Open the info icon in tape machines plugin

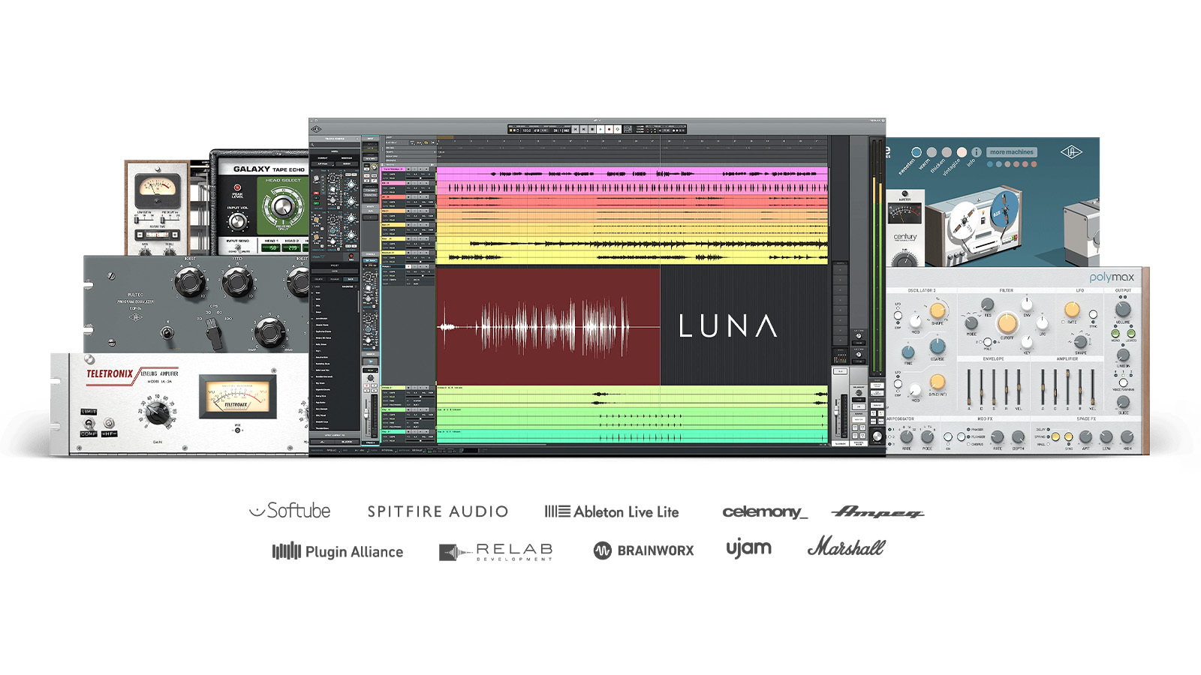click(x=977, y=152)
